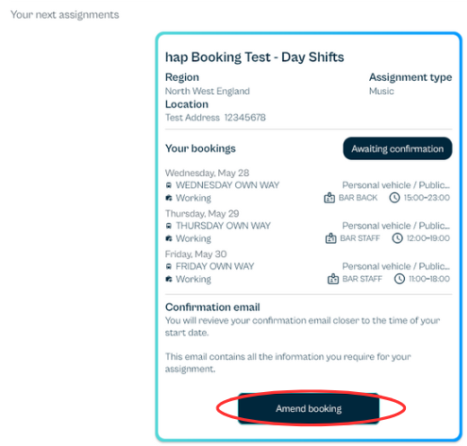Click the Wednesday Working status icon
This screenshot has width=467, height=446.
click(169, 198)
